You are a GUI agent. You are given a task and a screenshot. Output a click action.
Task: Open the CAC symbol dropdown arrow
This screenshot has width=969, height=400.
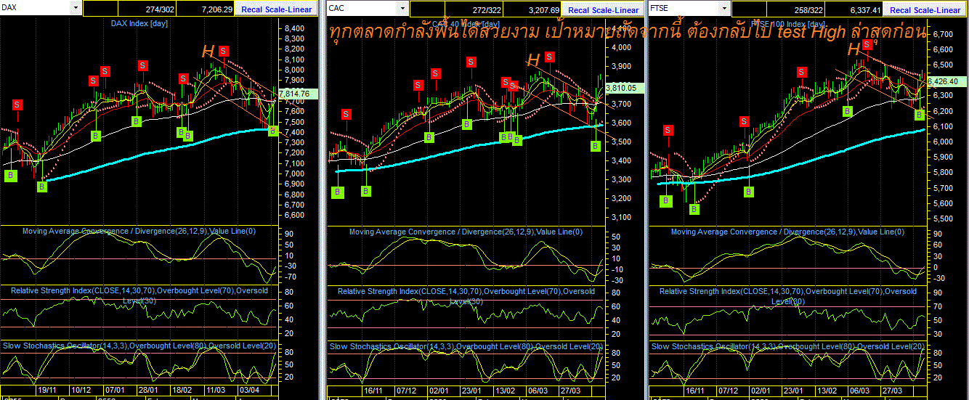point(403,8)
